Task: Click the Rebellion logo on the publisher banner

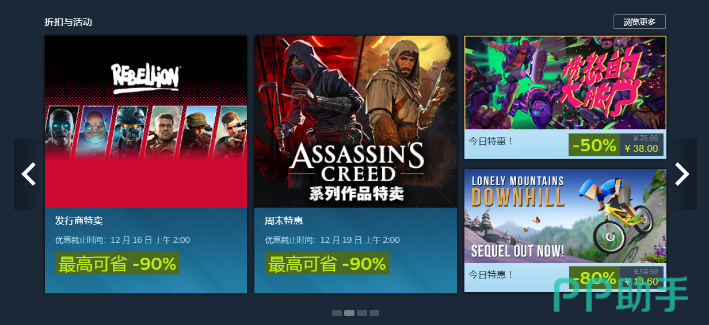Action: (146, 79)
